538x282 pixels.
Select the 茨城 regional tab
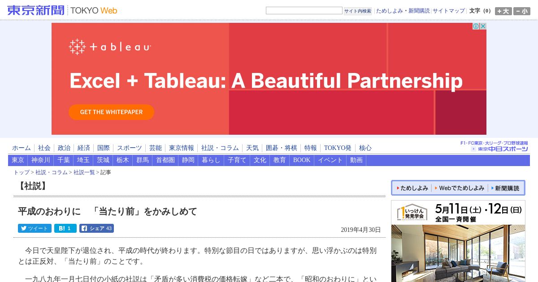(x=103, y=160)
